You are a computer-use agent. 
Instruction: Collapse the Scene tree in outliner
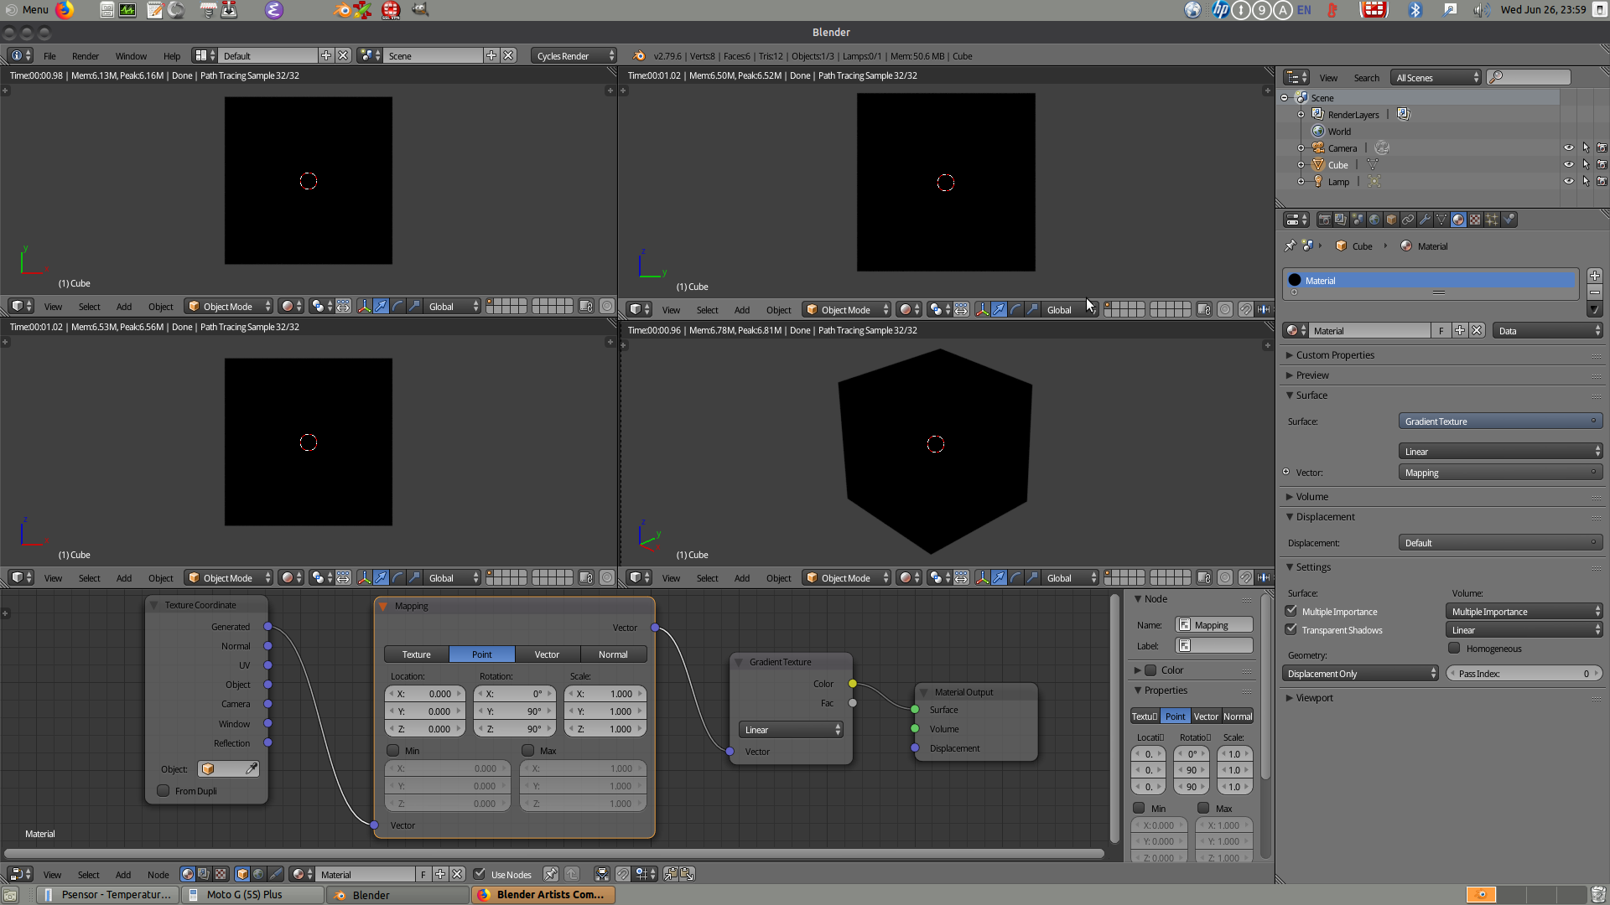tap(1284, 98)
